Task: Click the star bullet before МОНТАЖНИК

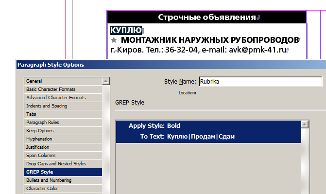Action: [114, 40]
